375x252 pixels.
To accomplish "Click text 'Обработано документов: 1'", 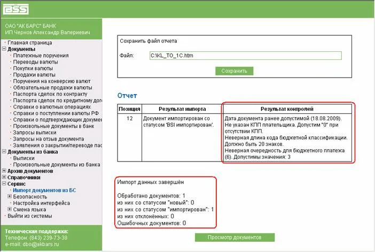I will click(x=151, y=196).
